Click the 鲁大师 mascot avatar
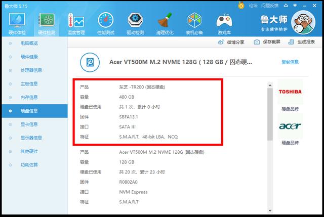Screen dimensions: 324x217 (x=303, y=22)
